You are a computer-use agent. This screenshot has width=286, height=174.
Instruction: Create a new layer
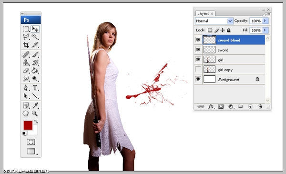(250, 106)
